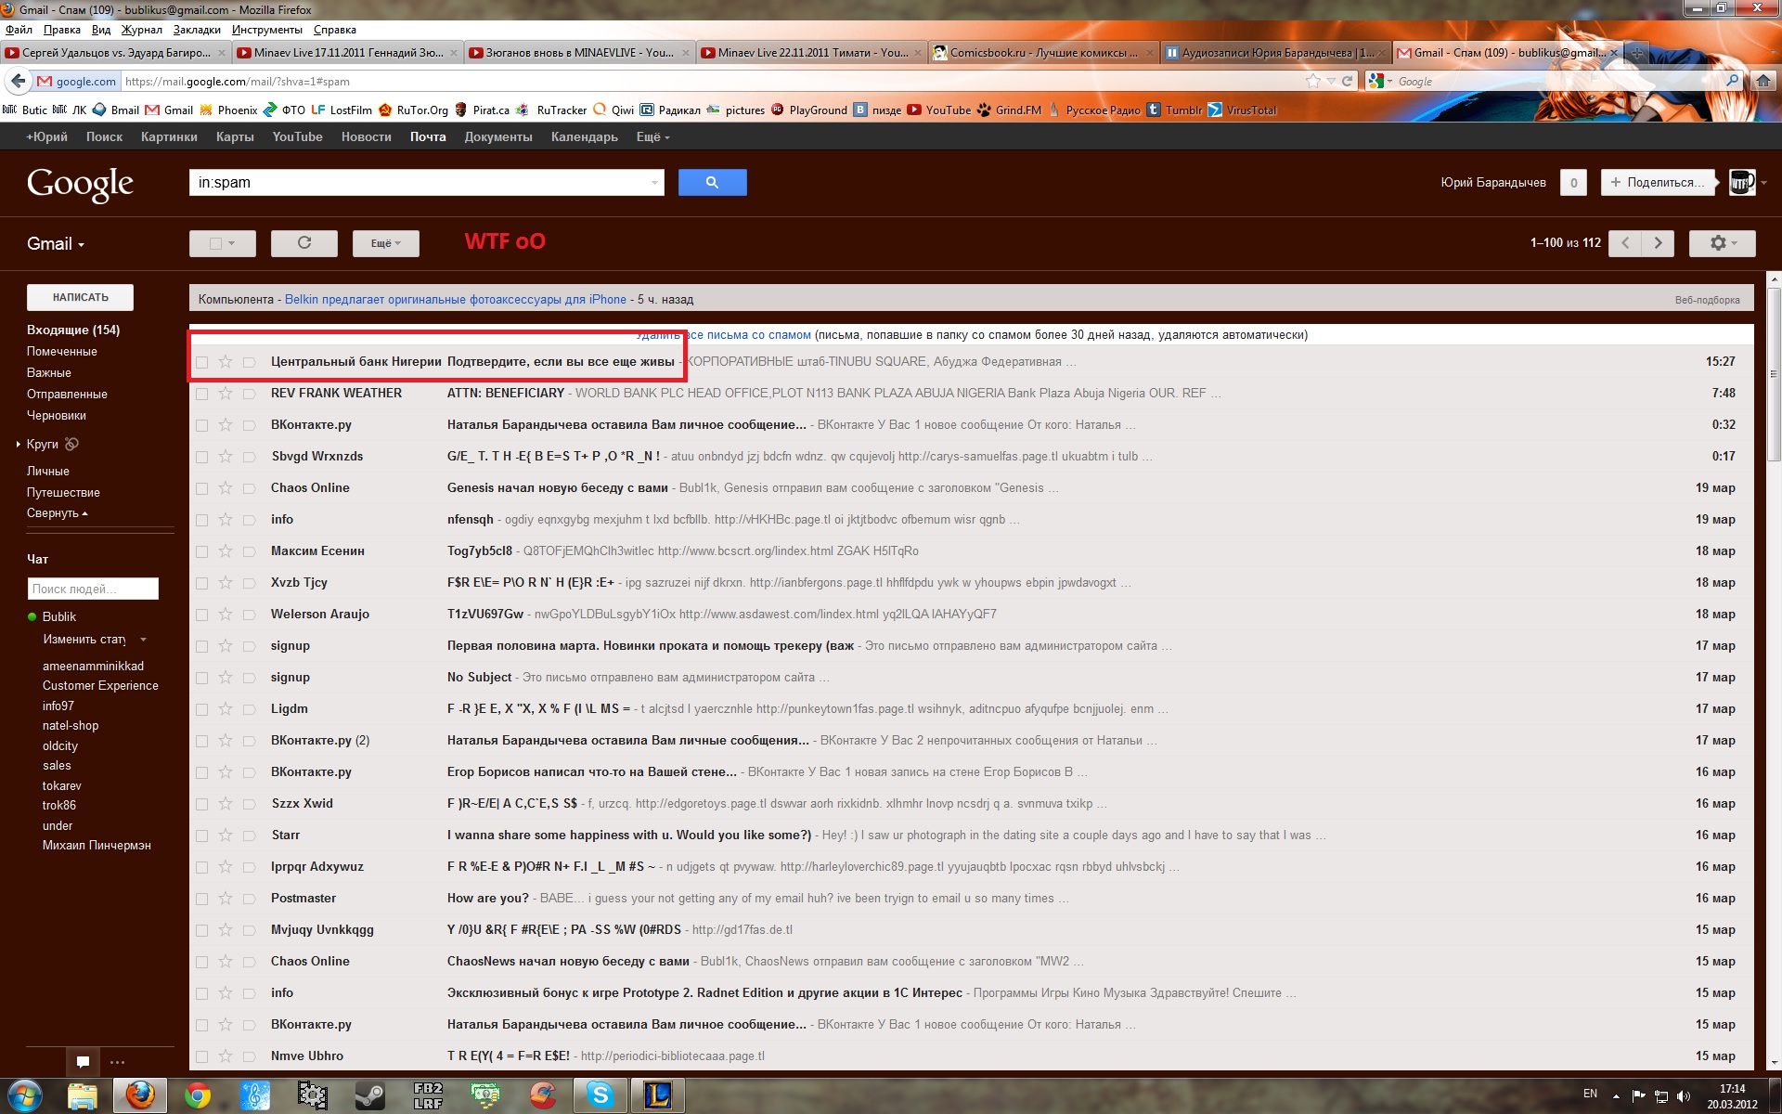Open the RuTracker bookmark
This screenshot has width=1782, height=1114.
551,110
